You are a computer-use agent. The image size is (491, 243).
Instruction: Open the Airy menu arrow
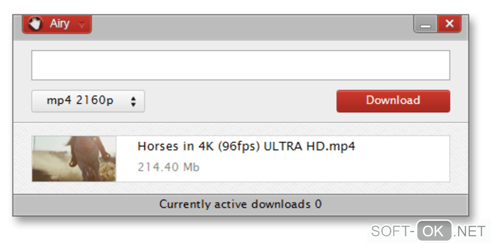[x=82, y=24]
